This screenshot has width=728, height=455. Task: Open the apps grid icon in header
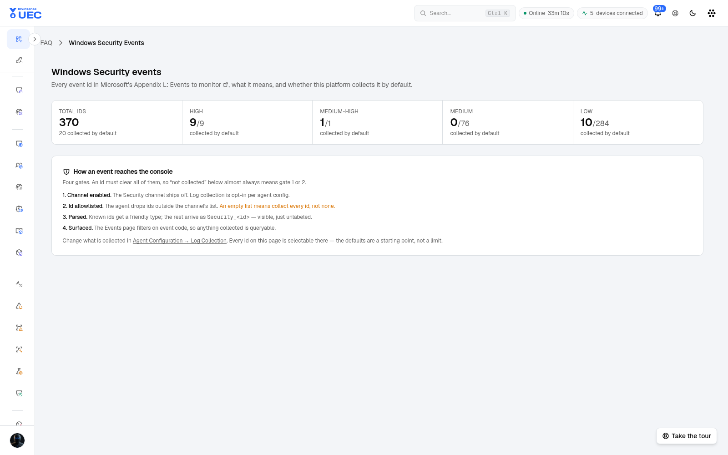(712, 13)
